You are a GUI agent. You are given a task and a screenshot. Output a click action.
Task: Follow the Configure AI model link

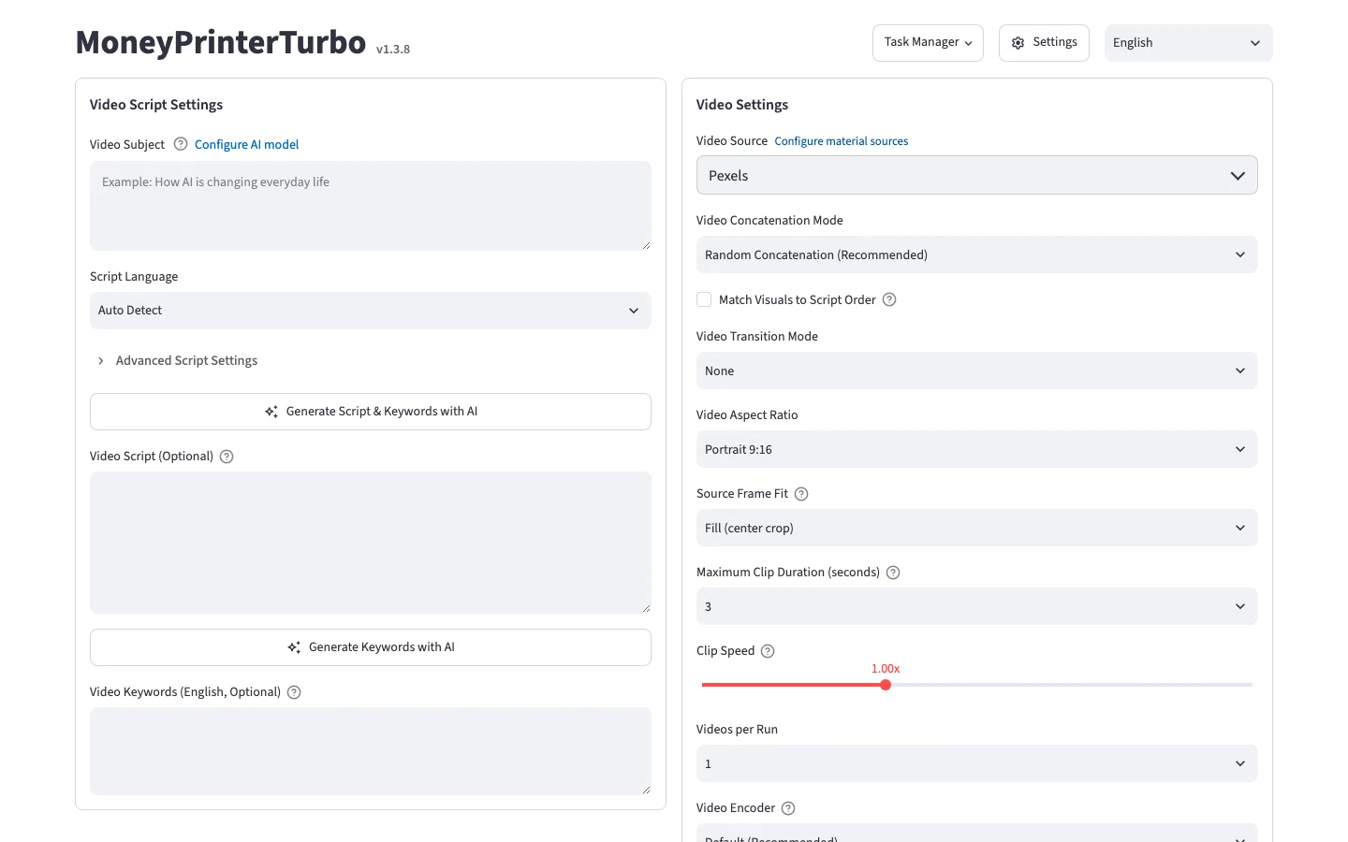246,145
